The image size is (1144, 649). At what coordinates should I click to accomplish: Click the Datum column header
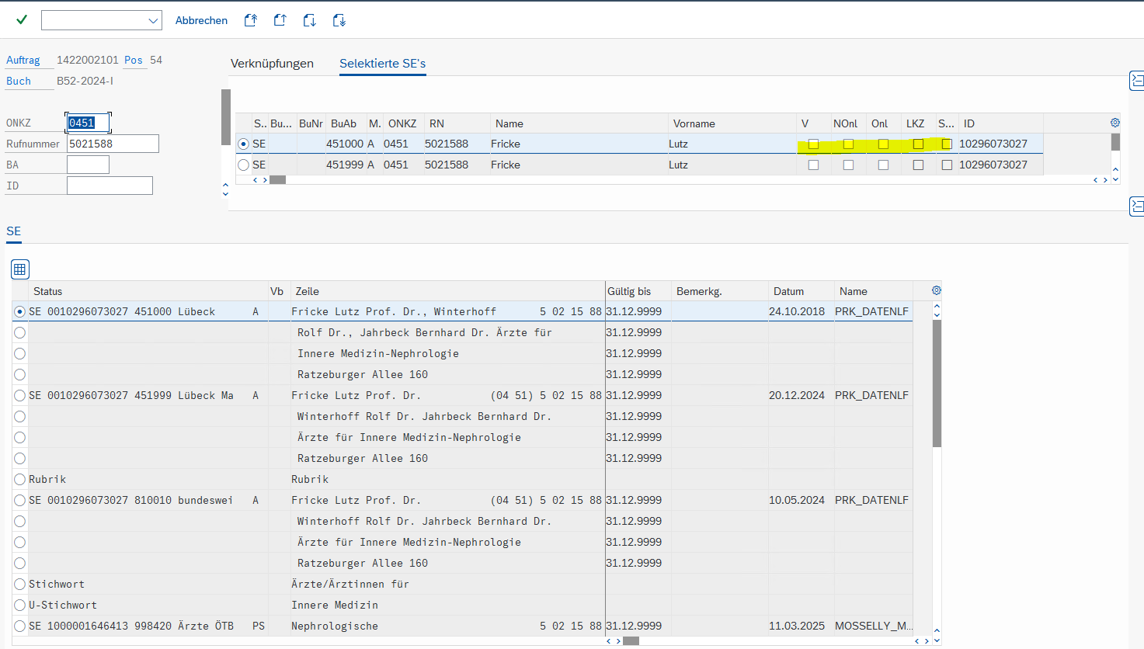(x=801, y=291)
